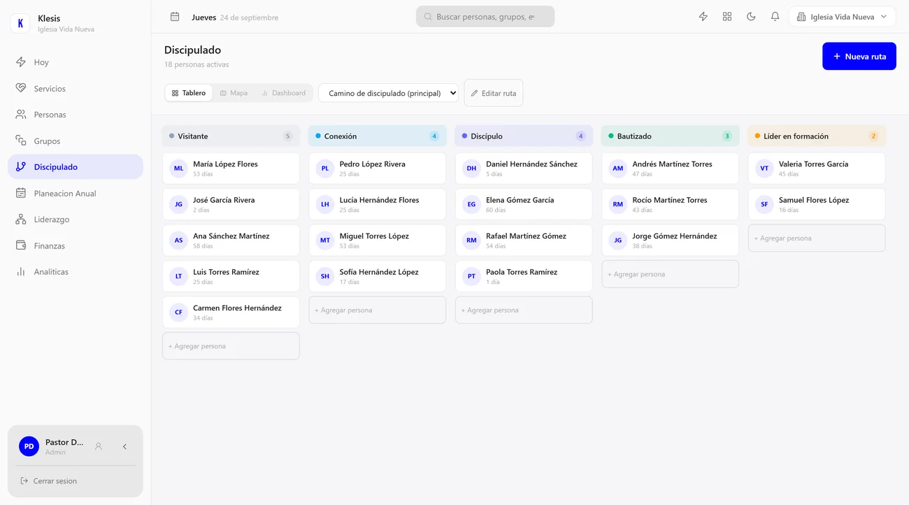Open Analiticas in the sidebar
This screenshot has width=909, height=505.
coord(76,272)
